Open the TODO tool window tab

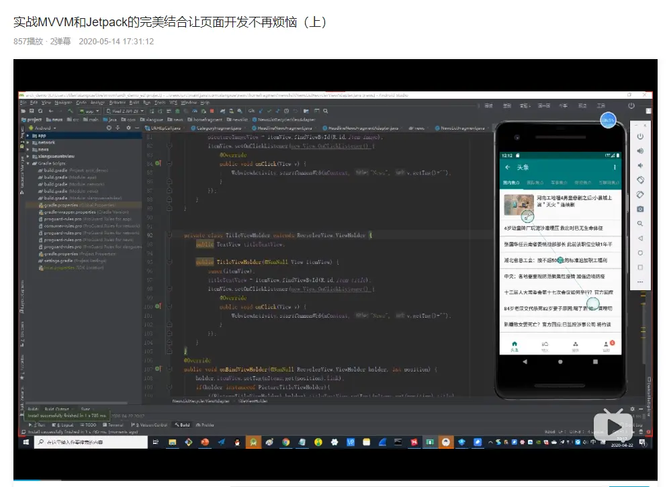coord(87,425)
